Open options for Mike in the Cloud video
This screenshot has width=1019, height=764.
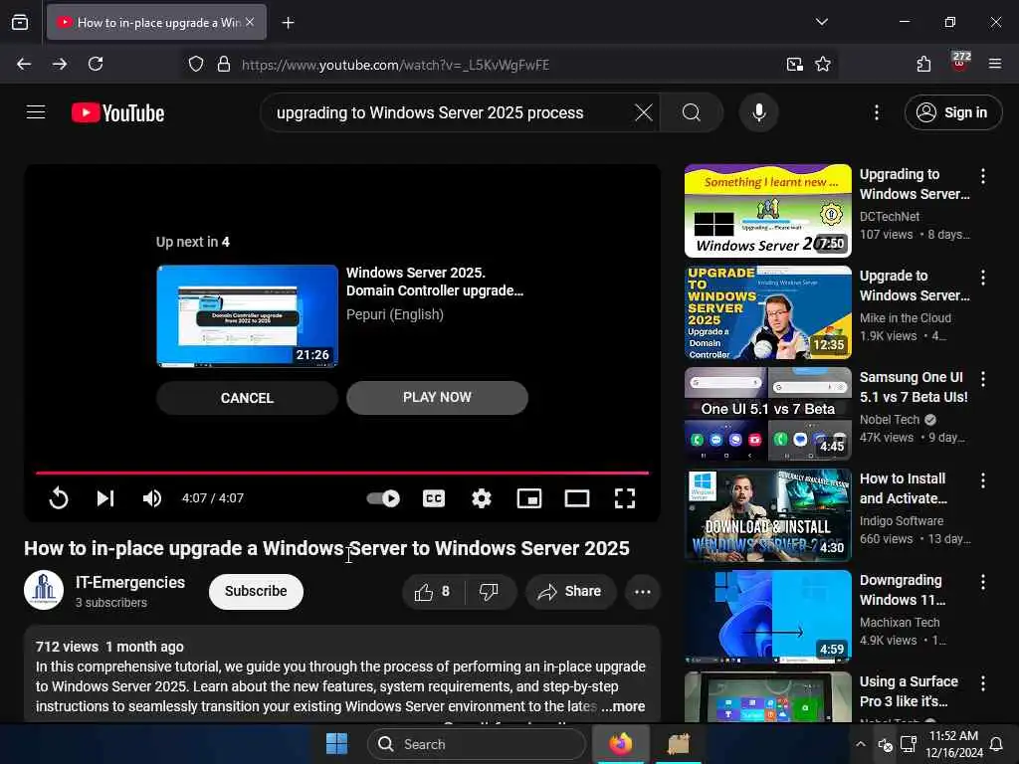[x=982, y=278]
